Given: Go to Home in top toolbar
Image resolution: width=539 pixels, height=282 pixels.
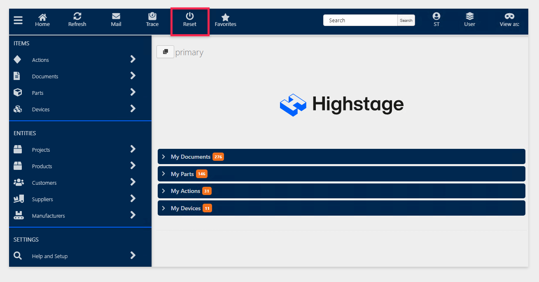Looking at the screenshot, I should click(42, 20).
